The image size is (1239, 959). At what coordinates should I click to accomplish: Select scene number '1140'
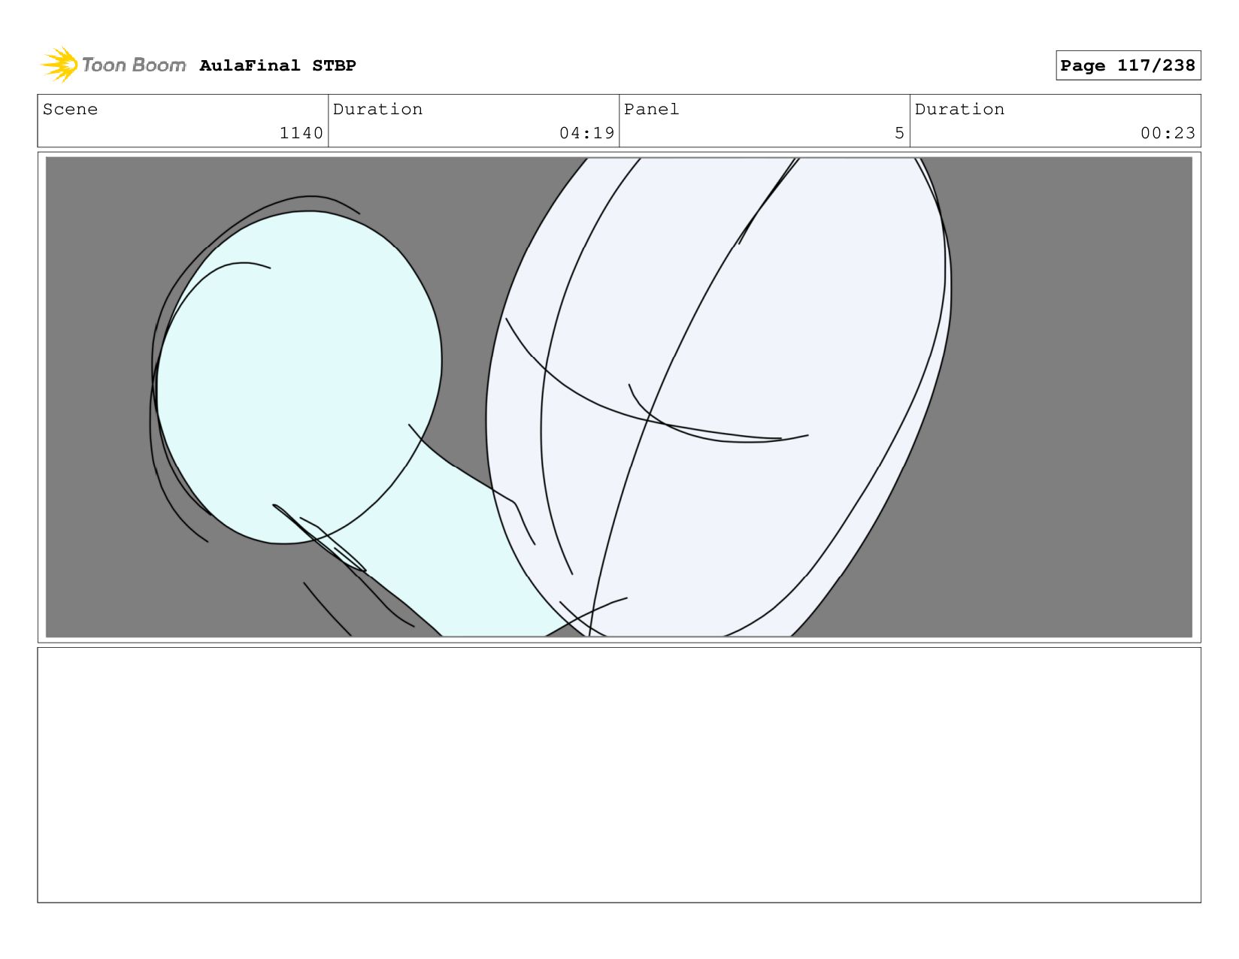point(301,133)
